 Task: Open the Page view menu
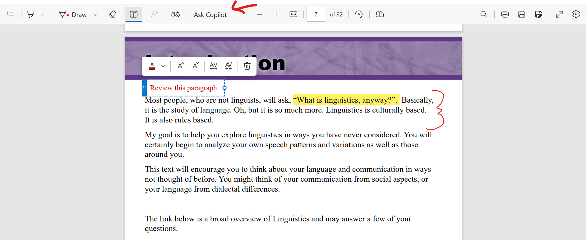(380, 14)
